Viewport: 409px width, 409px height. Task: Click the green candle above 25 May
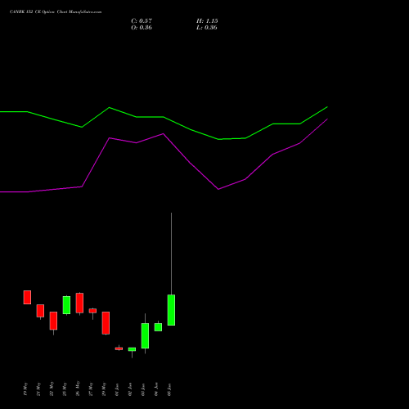66,305
